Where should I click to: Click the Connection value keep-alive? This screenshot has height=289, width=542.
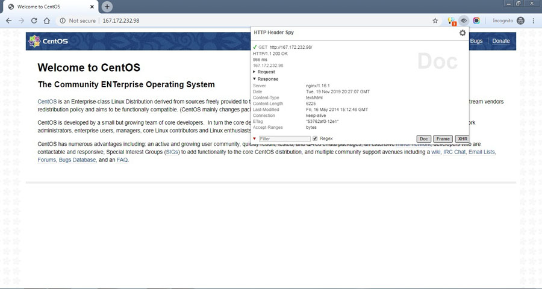(316, 116)
